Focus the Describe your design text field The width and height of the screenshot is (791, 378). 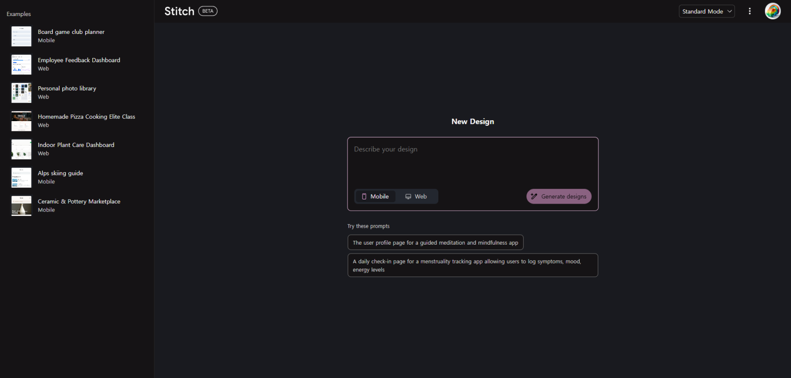point(472,162)
